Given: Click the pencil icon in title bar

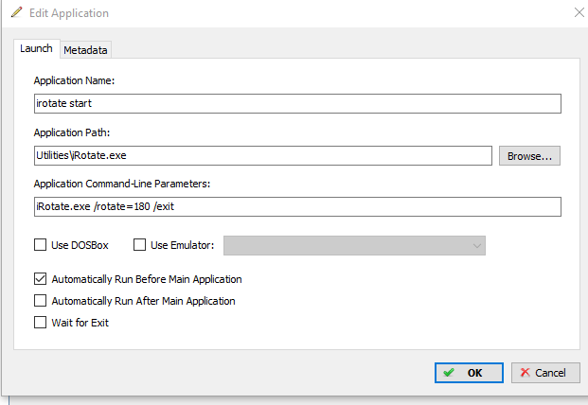Looking at the screenshot, I should tap(16, 12).
